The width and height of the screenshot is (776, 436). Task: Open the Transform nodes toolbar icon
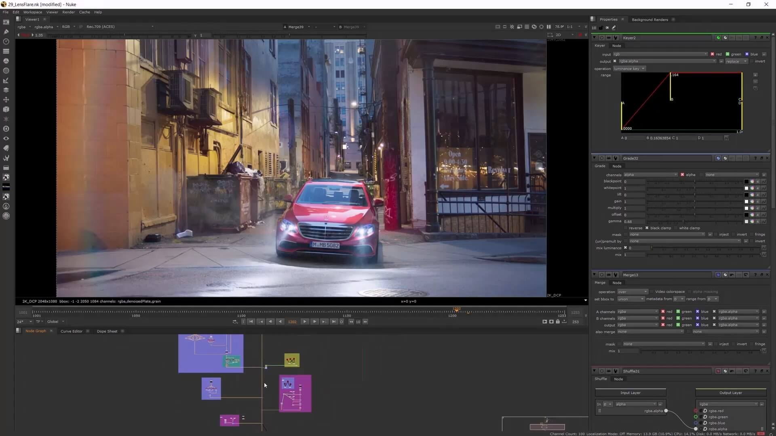[x=6, y=100]
